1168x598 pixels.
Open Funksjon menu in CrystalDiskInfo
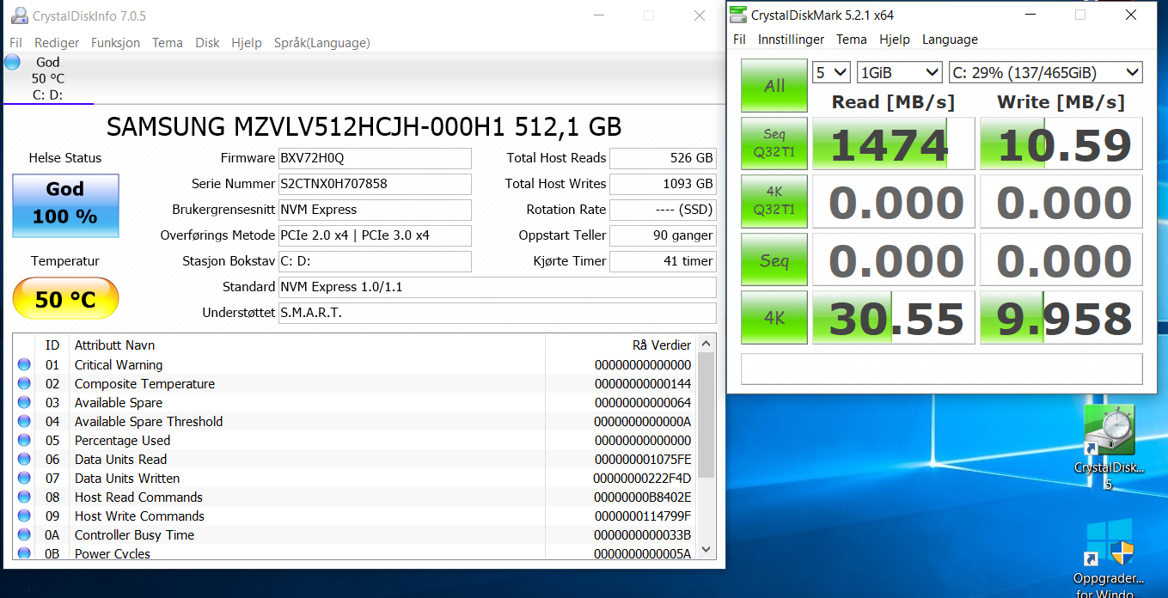(115, 43)
